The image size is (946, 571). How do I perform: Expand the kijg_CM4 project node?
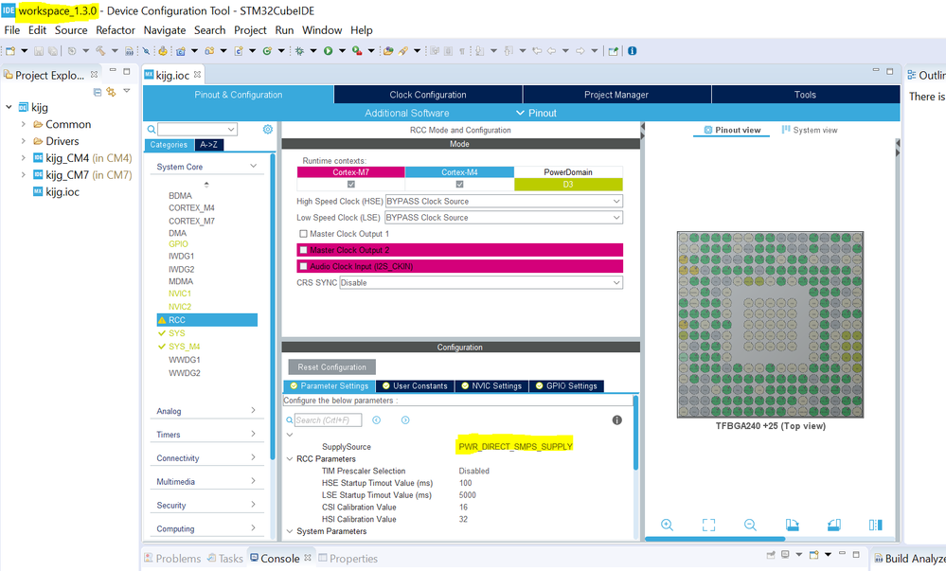coord(23,157)
